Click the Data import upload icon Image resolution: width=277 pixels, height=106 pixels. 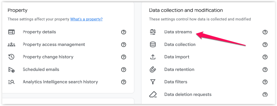[153, 57]
